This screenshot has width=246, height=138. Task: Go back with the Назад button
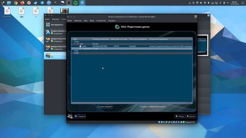pos(180,116)
